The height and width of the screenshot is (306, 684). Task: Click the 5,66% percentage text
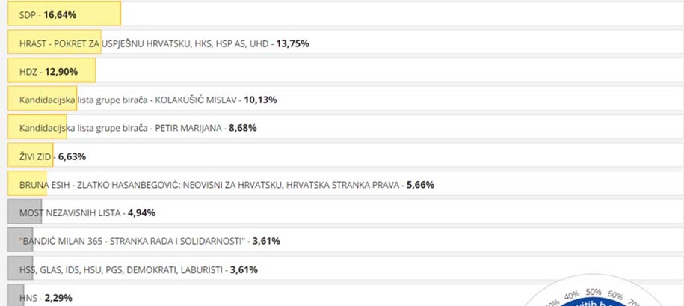coord(420,185)
